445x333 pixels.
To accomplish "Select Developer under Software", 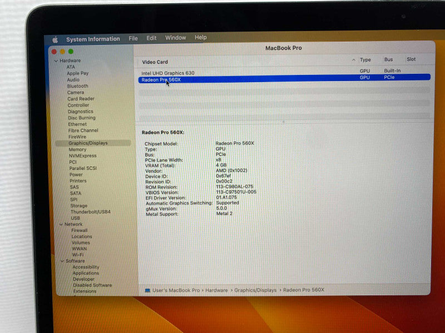I will [83, 279].
